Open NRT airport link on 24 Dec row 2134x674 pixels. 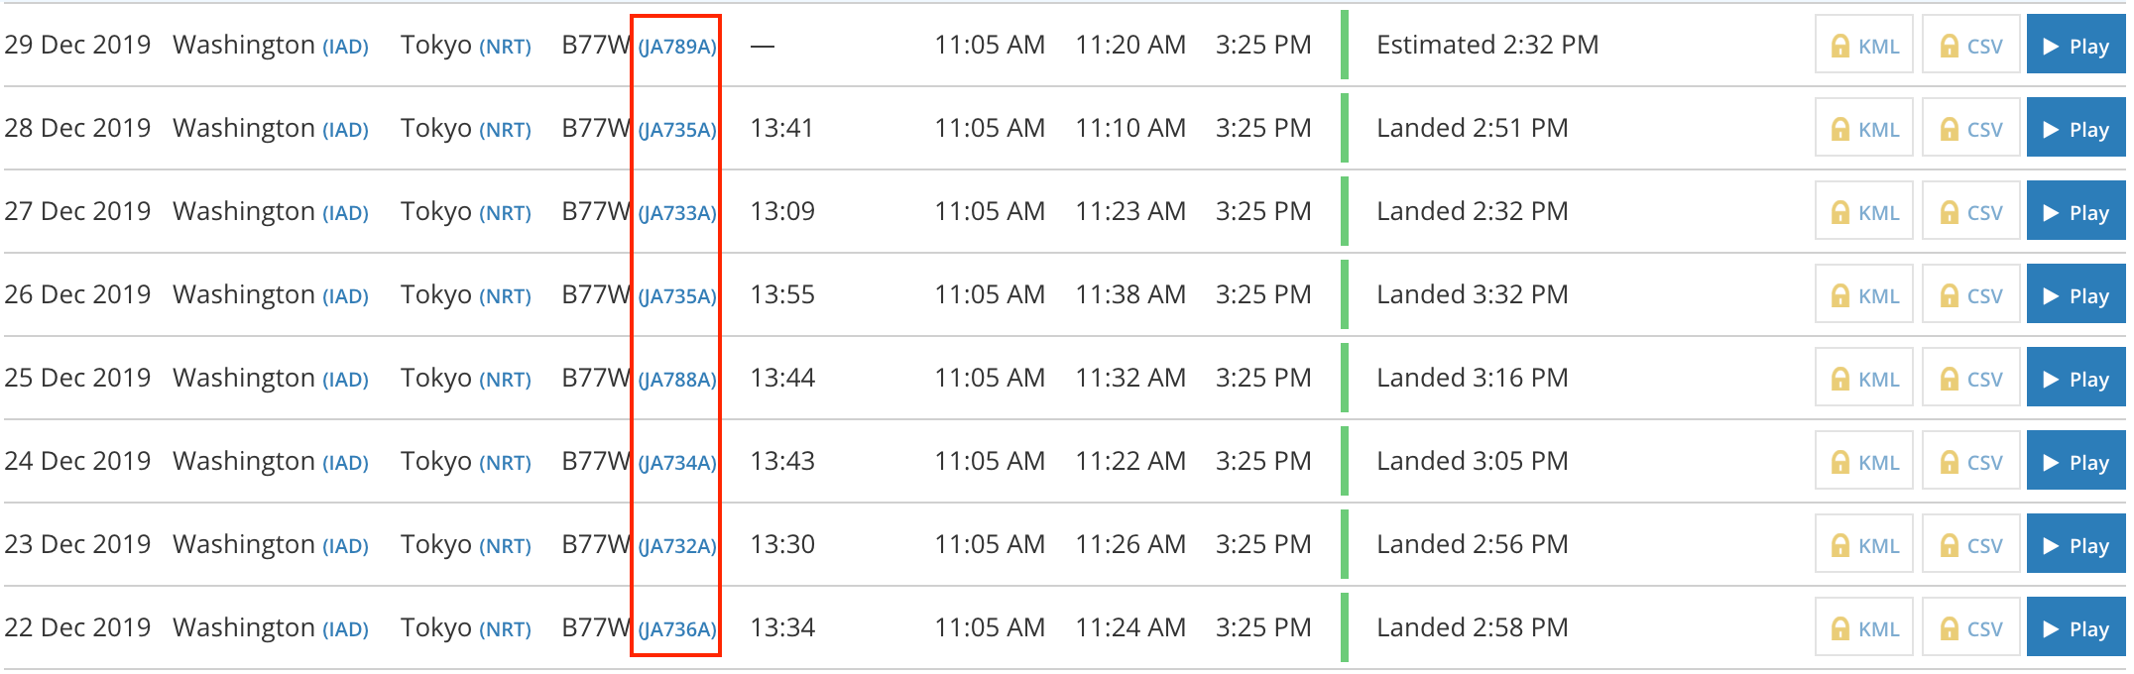[505, 463]
